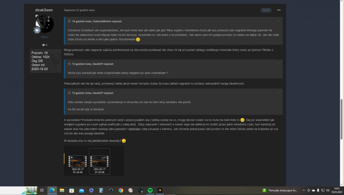
Task: Open the post options three-dots menu
Action: pyautogui.click(x=279, y=10)
